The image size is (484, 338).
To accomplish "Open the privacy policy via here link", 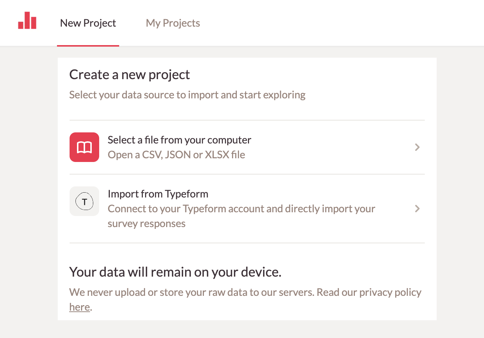I will point(79,307).
